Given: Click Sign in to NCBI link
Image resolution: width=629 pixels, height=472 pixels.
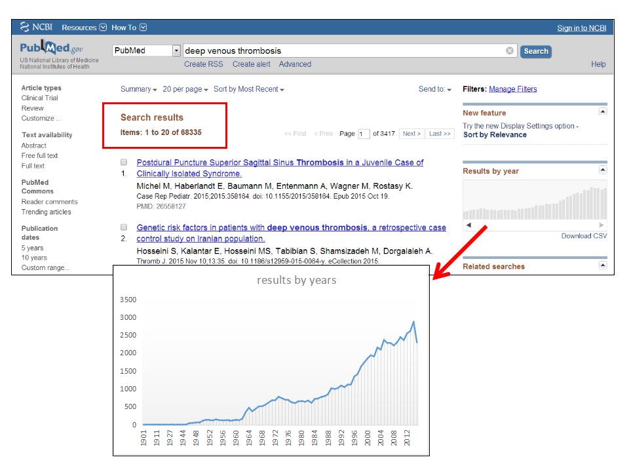Looking at the screenshot, I should 582,28.
